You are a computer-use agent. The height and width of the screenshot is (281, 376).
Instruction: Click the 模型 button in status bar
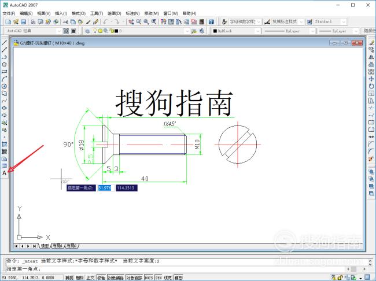[x=179, y=278]
